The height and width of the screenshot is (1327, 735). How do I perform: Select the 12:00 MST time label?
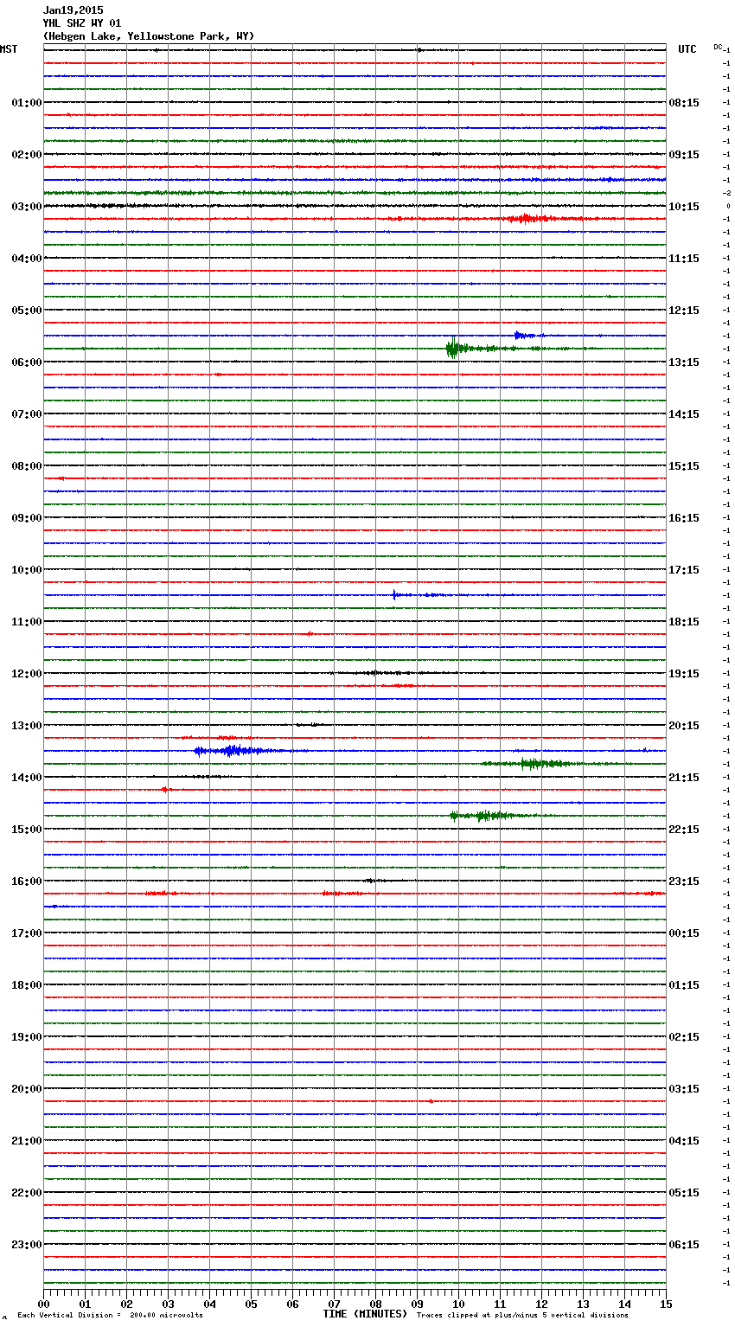coord(26,674)
